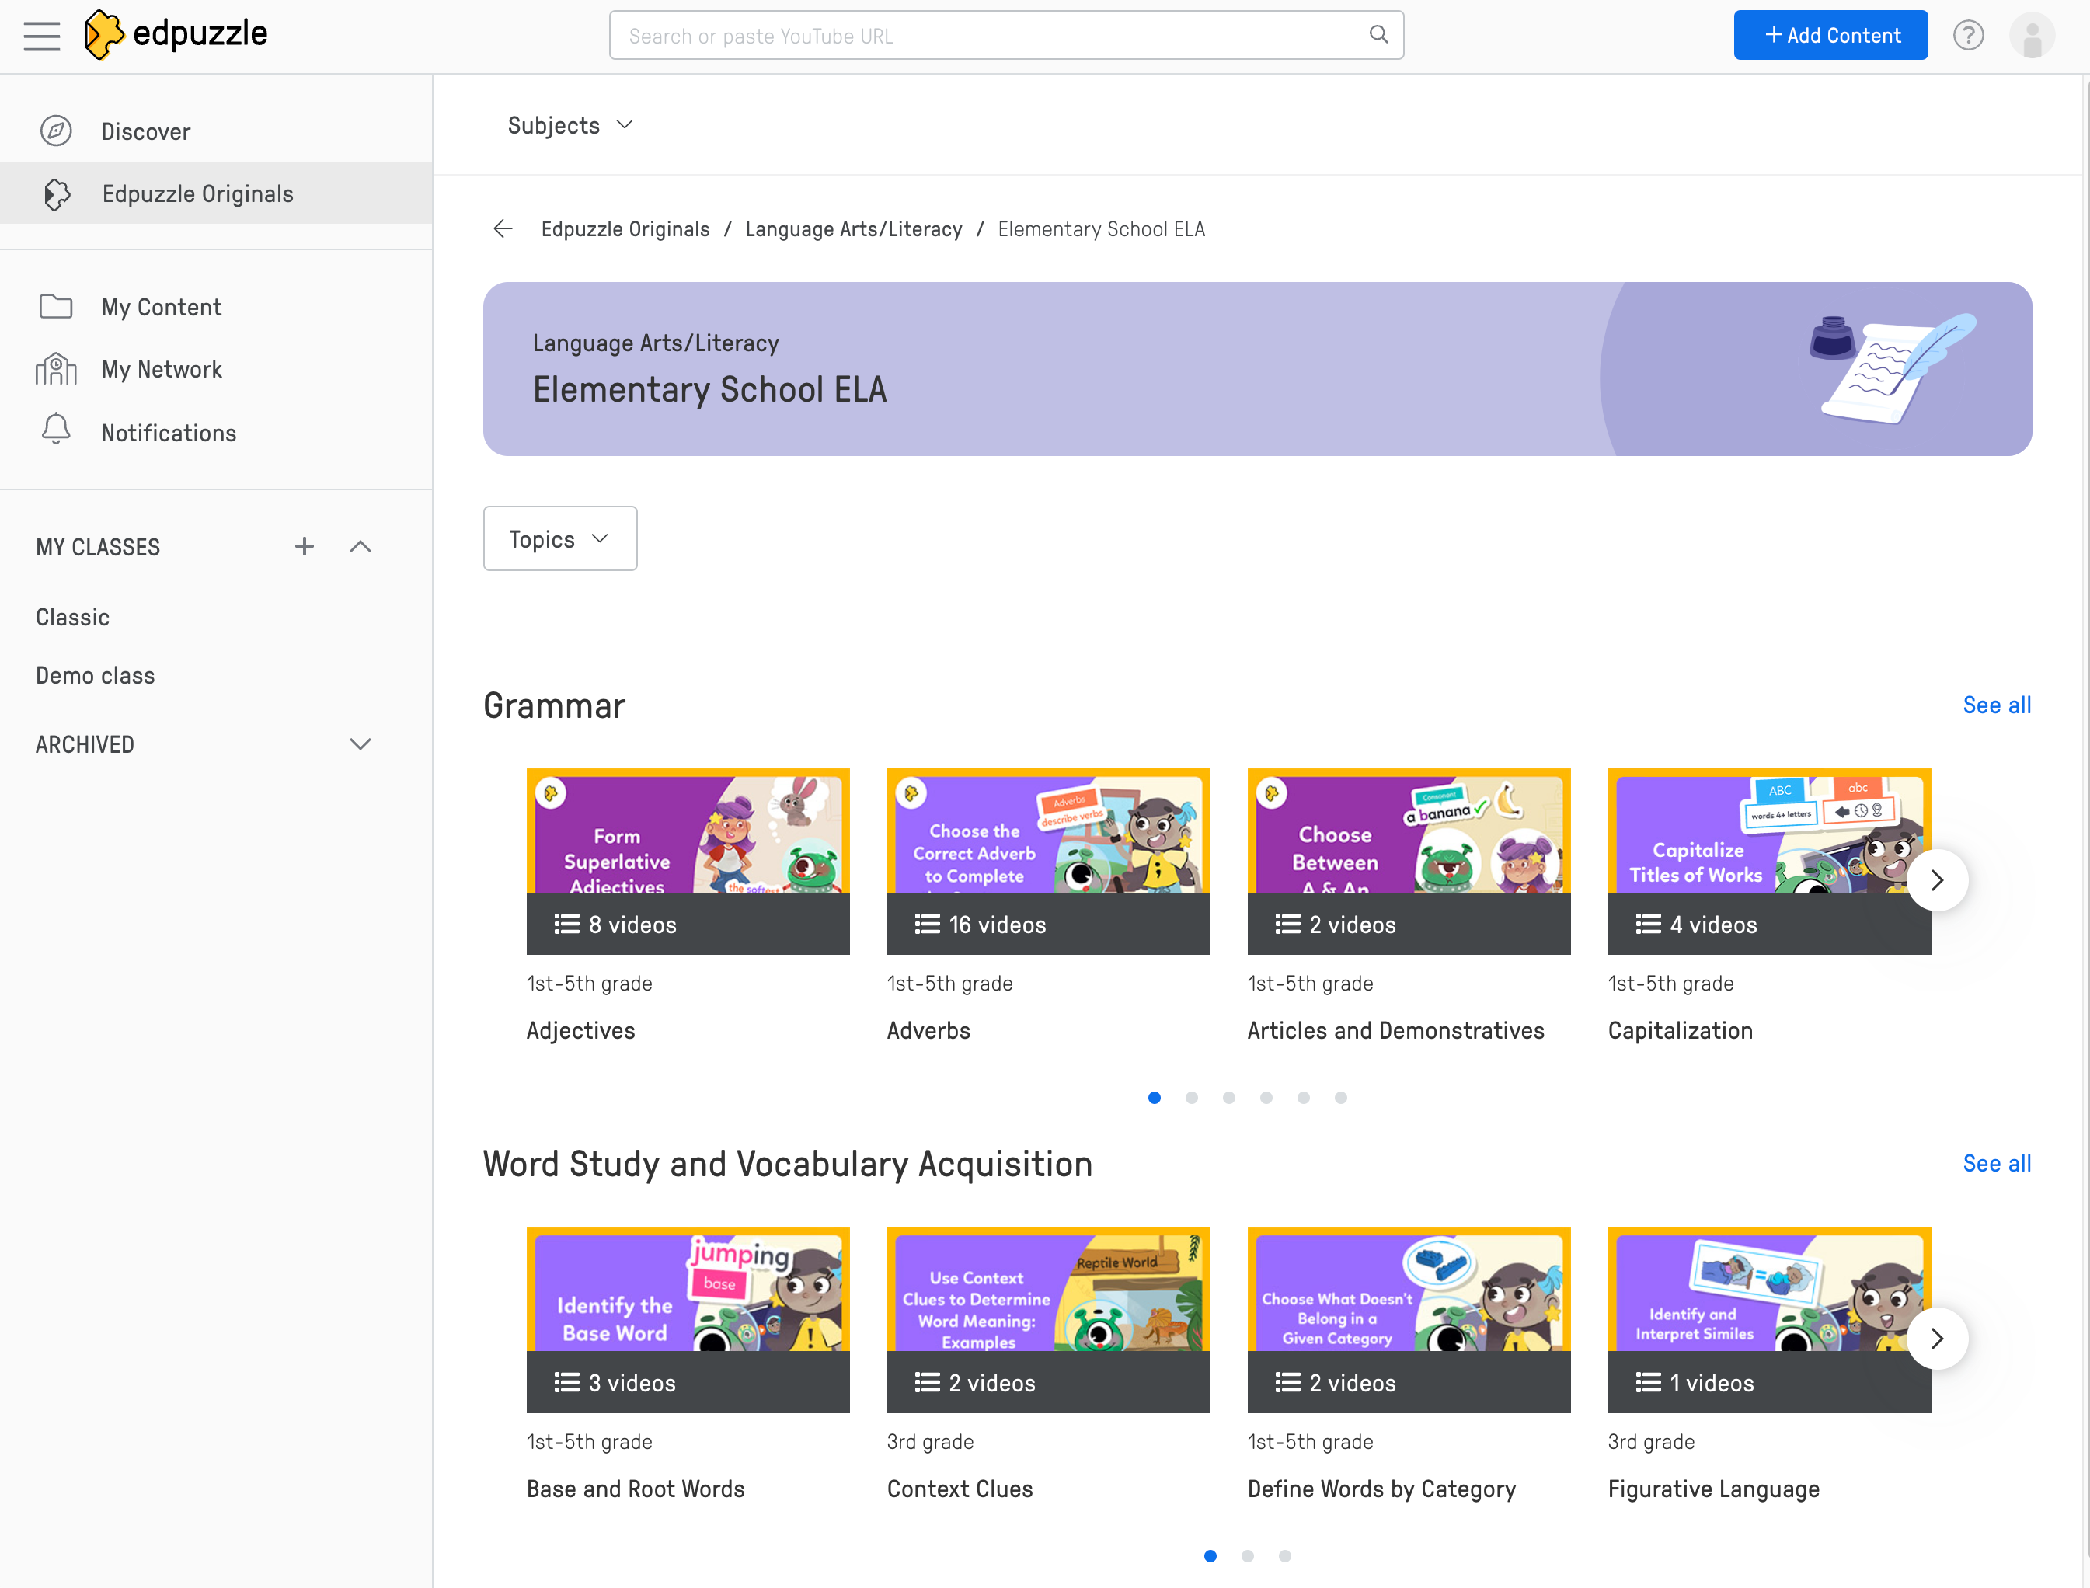Click the Edpuzzle logo
The image size is (2090, 1588).
[x=176, y=34]
